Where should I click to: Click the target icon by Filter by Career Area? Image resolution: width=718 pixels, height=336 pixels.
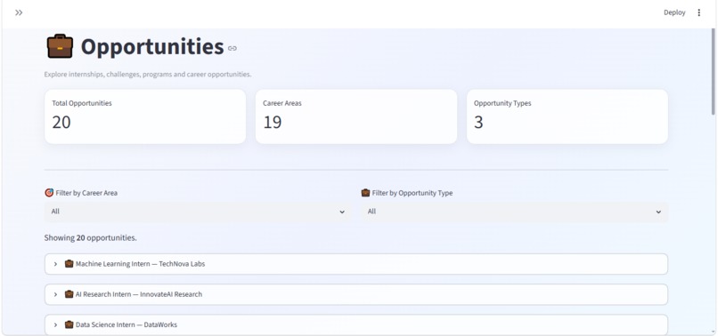click(49, 193)
